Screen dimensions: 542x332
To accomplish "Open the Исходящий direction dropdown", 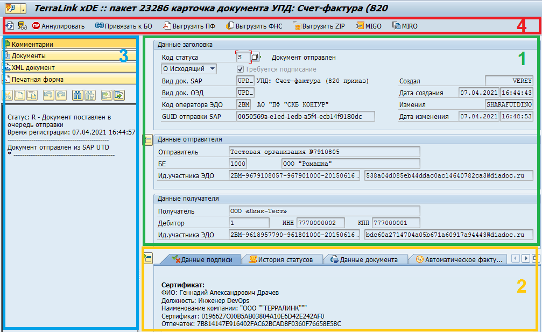I will click(188, 69).
